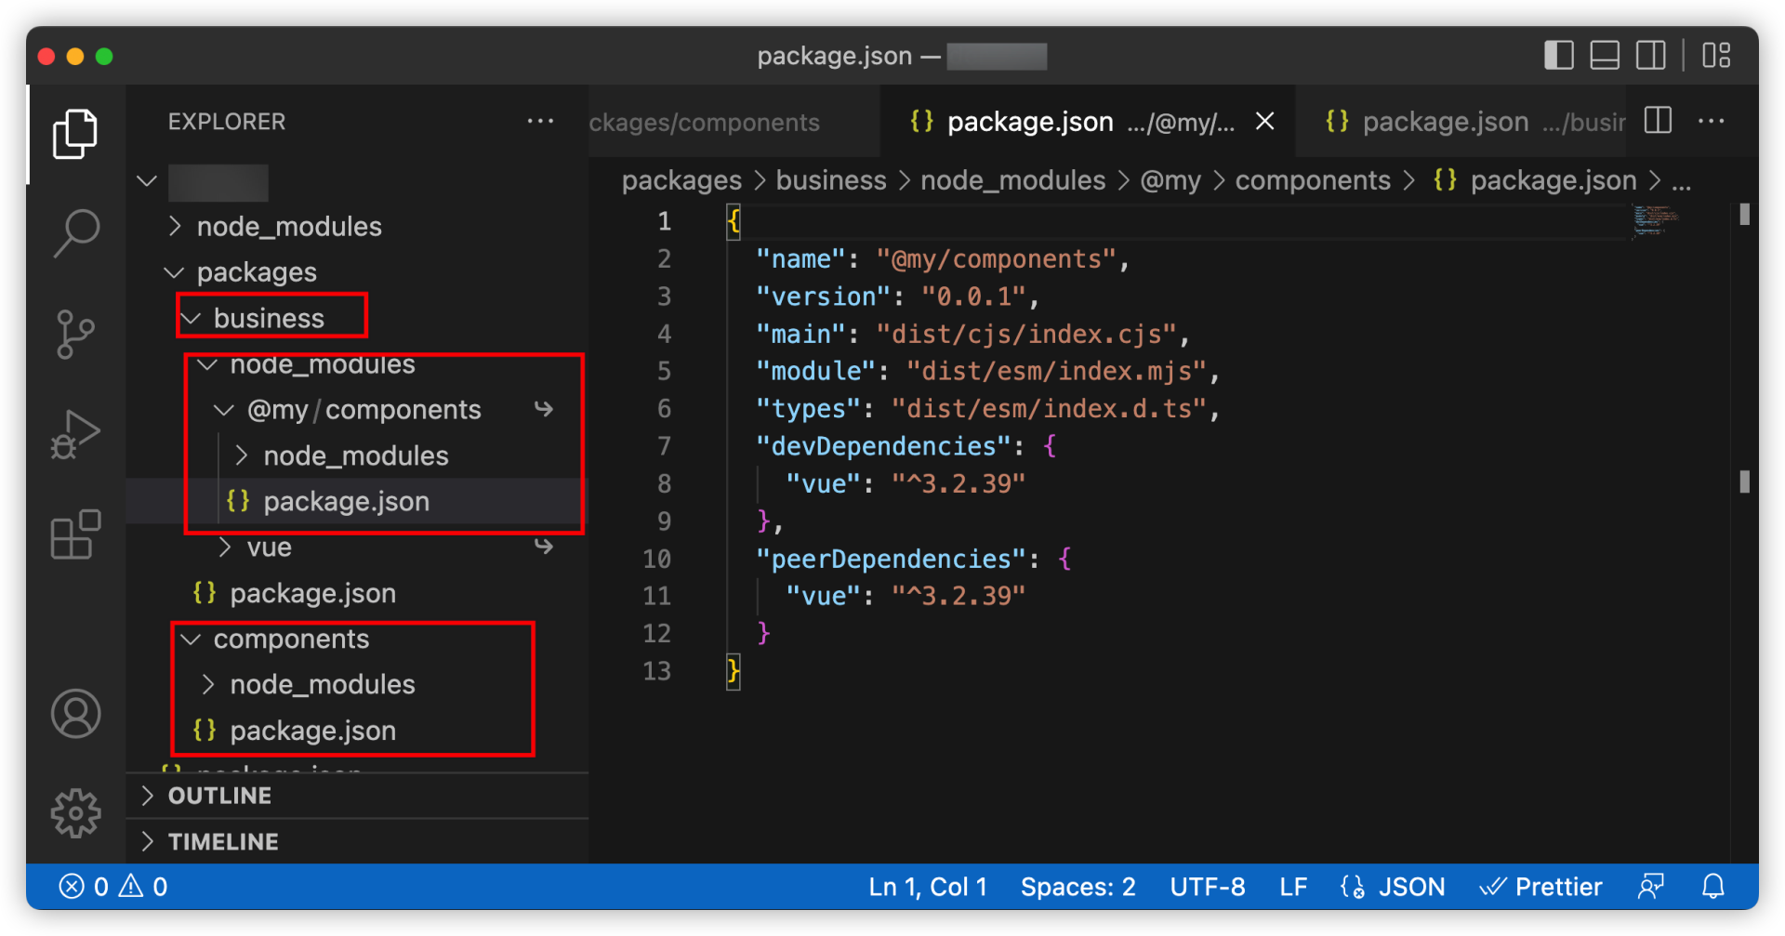The image size is (1785, 936).
Task: Close the active package.json tab
Action: (1264, 122)
